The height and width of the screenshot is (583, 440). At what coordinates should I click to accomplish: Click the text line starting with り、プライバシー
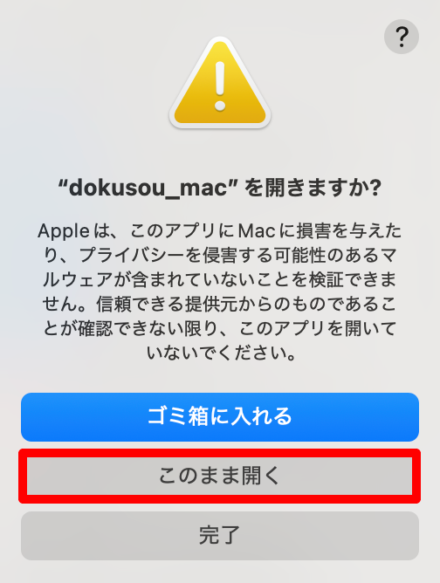click(x=220, y=256)
